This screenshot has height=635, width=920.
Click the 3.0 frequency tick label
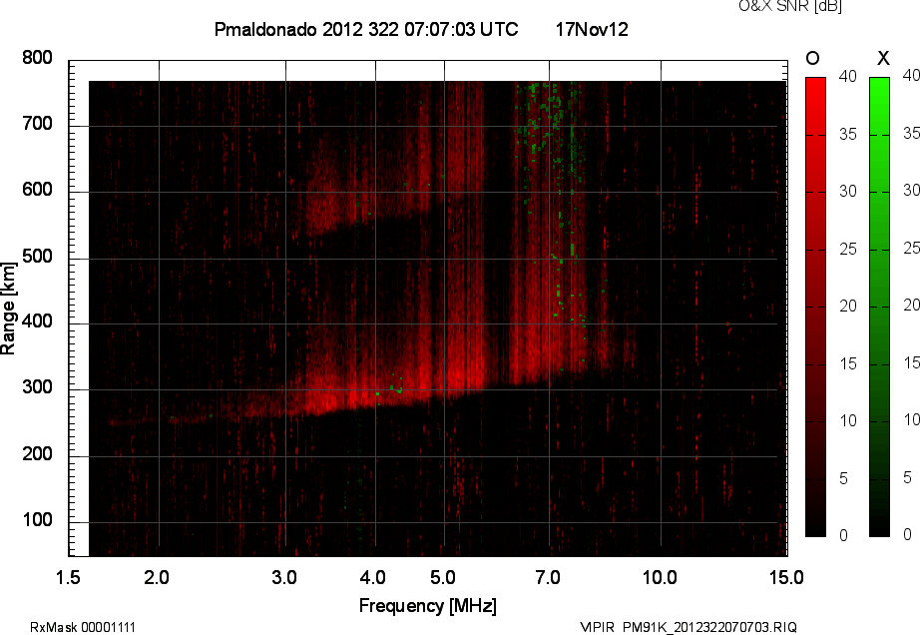coord(284,577)
